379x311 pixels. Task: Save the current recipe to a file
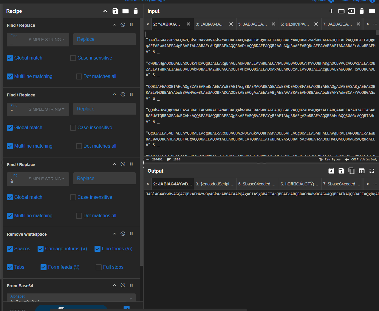pos(115,11)
